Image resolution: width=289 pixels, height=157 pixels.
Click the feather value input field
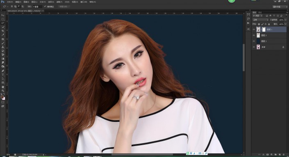pos(37,7)
